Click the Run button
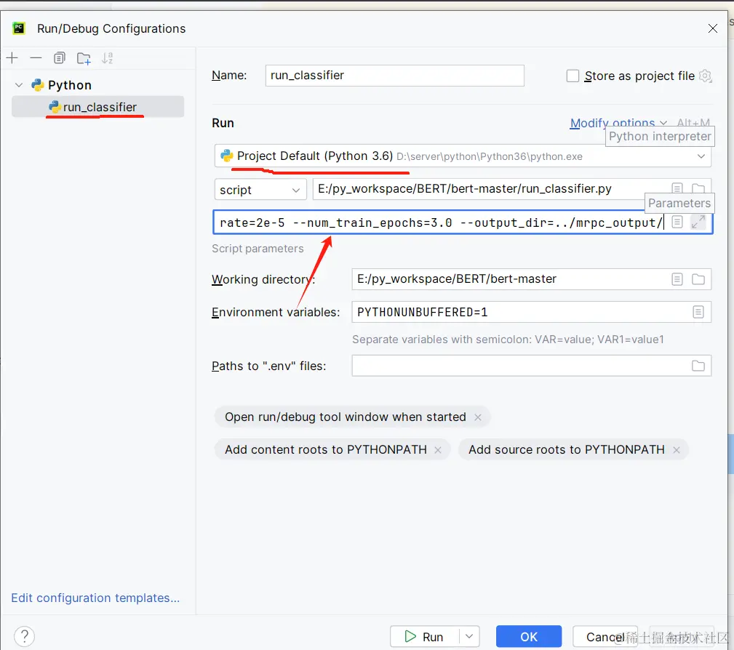The image size is (734, 650). coord(424,636)
